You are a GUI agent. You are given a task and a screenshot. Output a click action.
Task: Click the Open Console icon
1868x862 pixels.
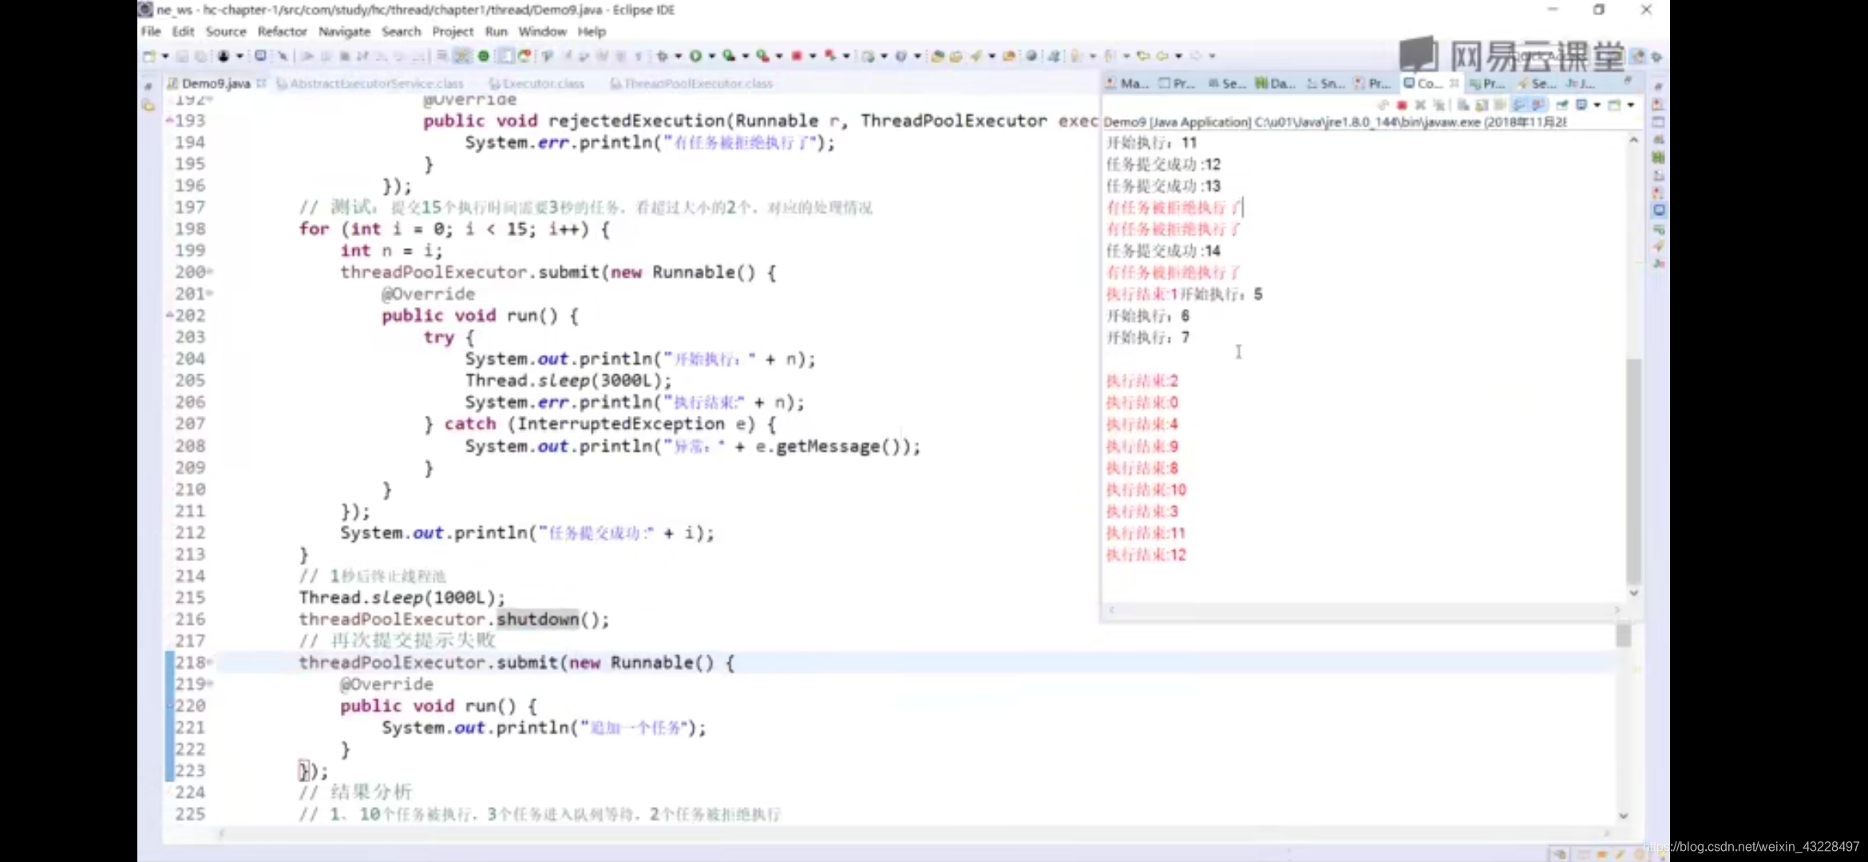pyautogui.click(x=1614, y=105)
